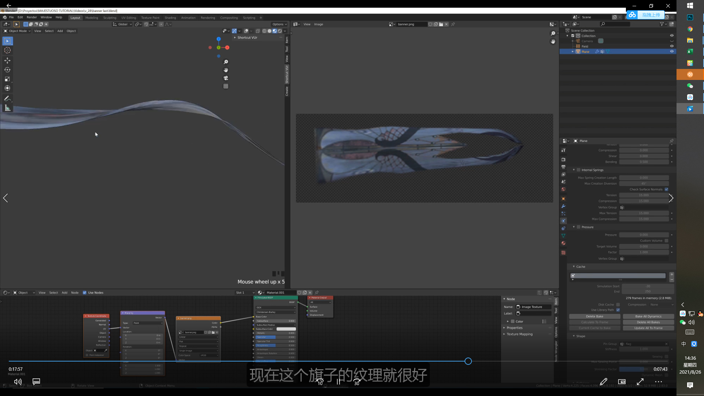Pause the video playback

pyautogui.click(x=338, y=382)
